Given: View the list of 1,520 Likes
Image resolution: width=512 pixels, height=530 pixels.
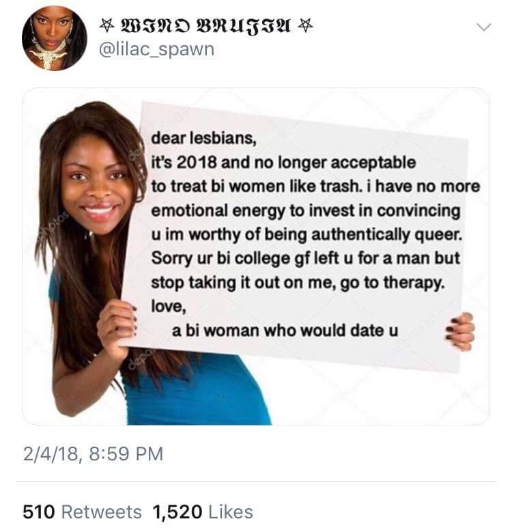Looking at the screenshot, I should coord(203,512).
